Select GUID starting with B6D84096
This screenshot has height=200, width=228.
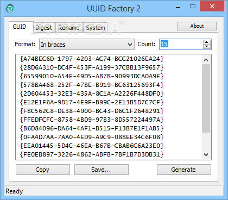coord(92,128)
